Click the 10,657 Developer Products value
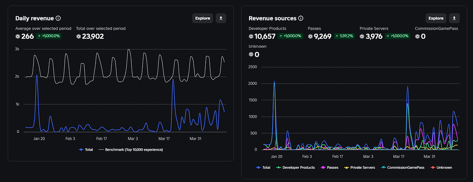473x182 pixels. pyautogui.click(x=265, y=36)
